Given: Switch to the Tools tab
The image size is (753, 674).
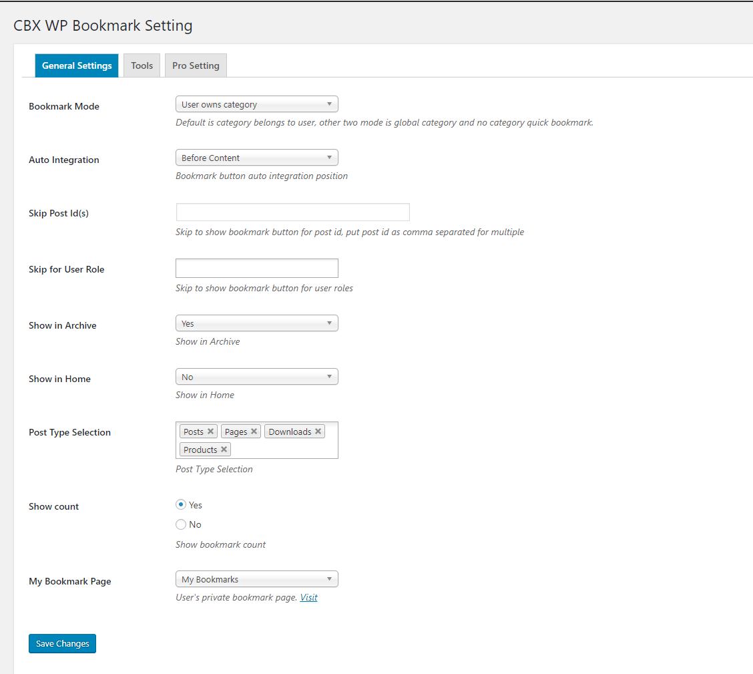Looking at the screenshot, I should coord(142,65).
